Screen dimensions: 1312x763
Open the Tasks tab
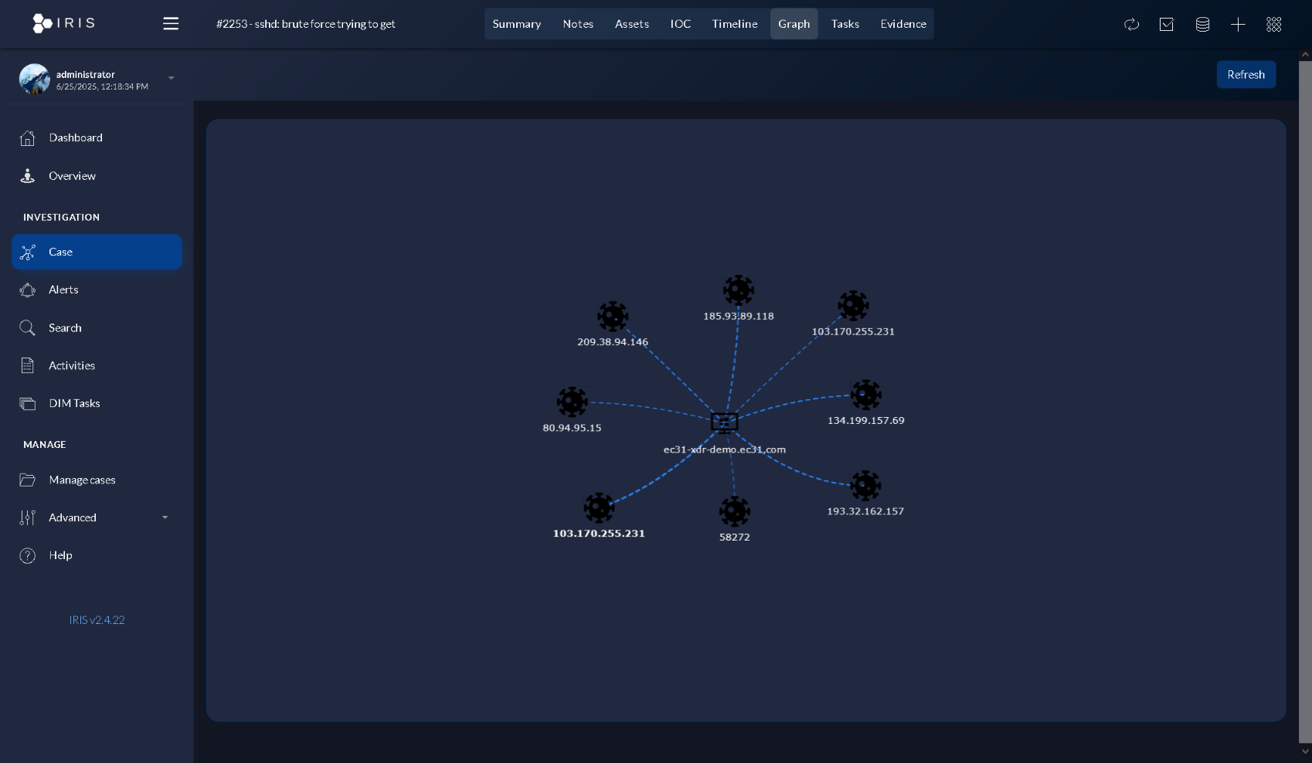[x=845, y=24]
